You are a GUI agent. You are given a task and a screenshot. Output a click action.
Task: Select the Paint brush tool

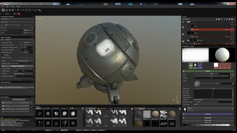(x=3, y=10)
